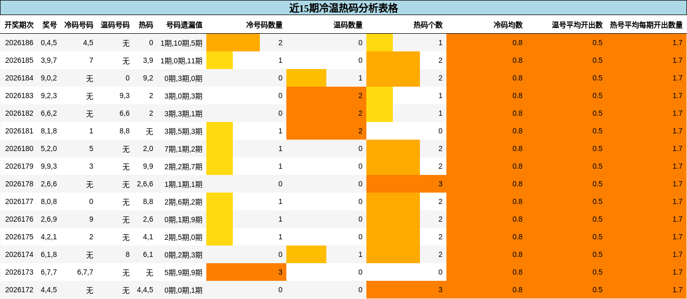Select warm code 8,8 in row 2026181
Screen dimensions: 687x299
tap(125, 131)
